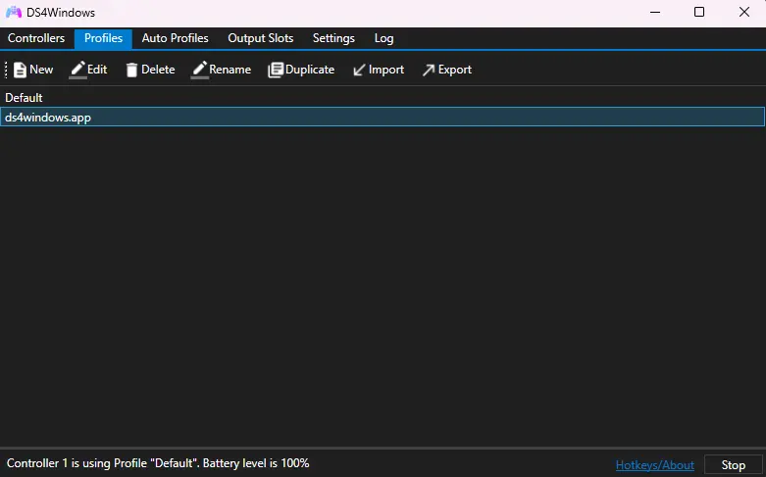Viewport: 766px width, 477px height.
Task: Click the DS4Windows controller app icon
Action: [13, 12]
